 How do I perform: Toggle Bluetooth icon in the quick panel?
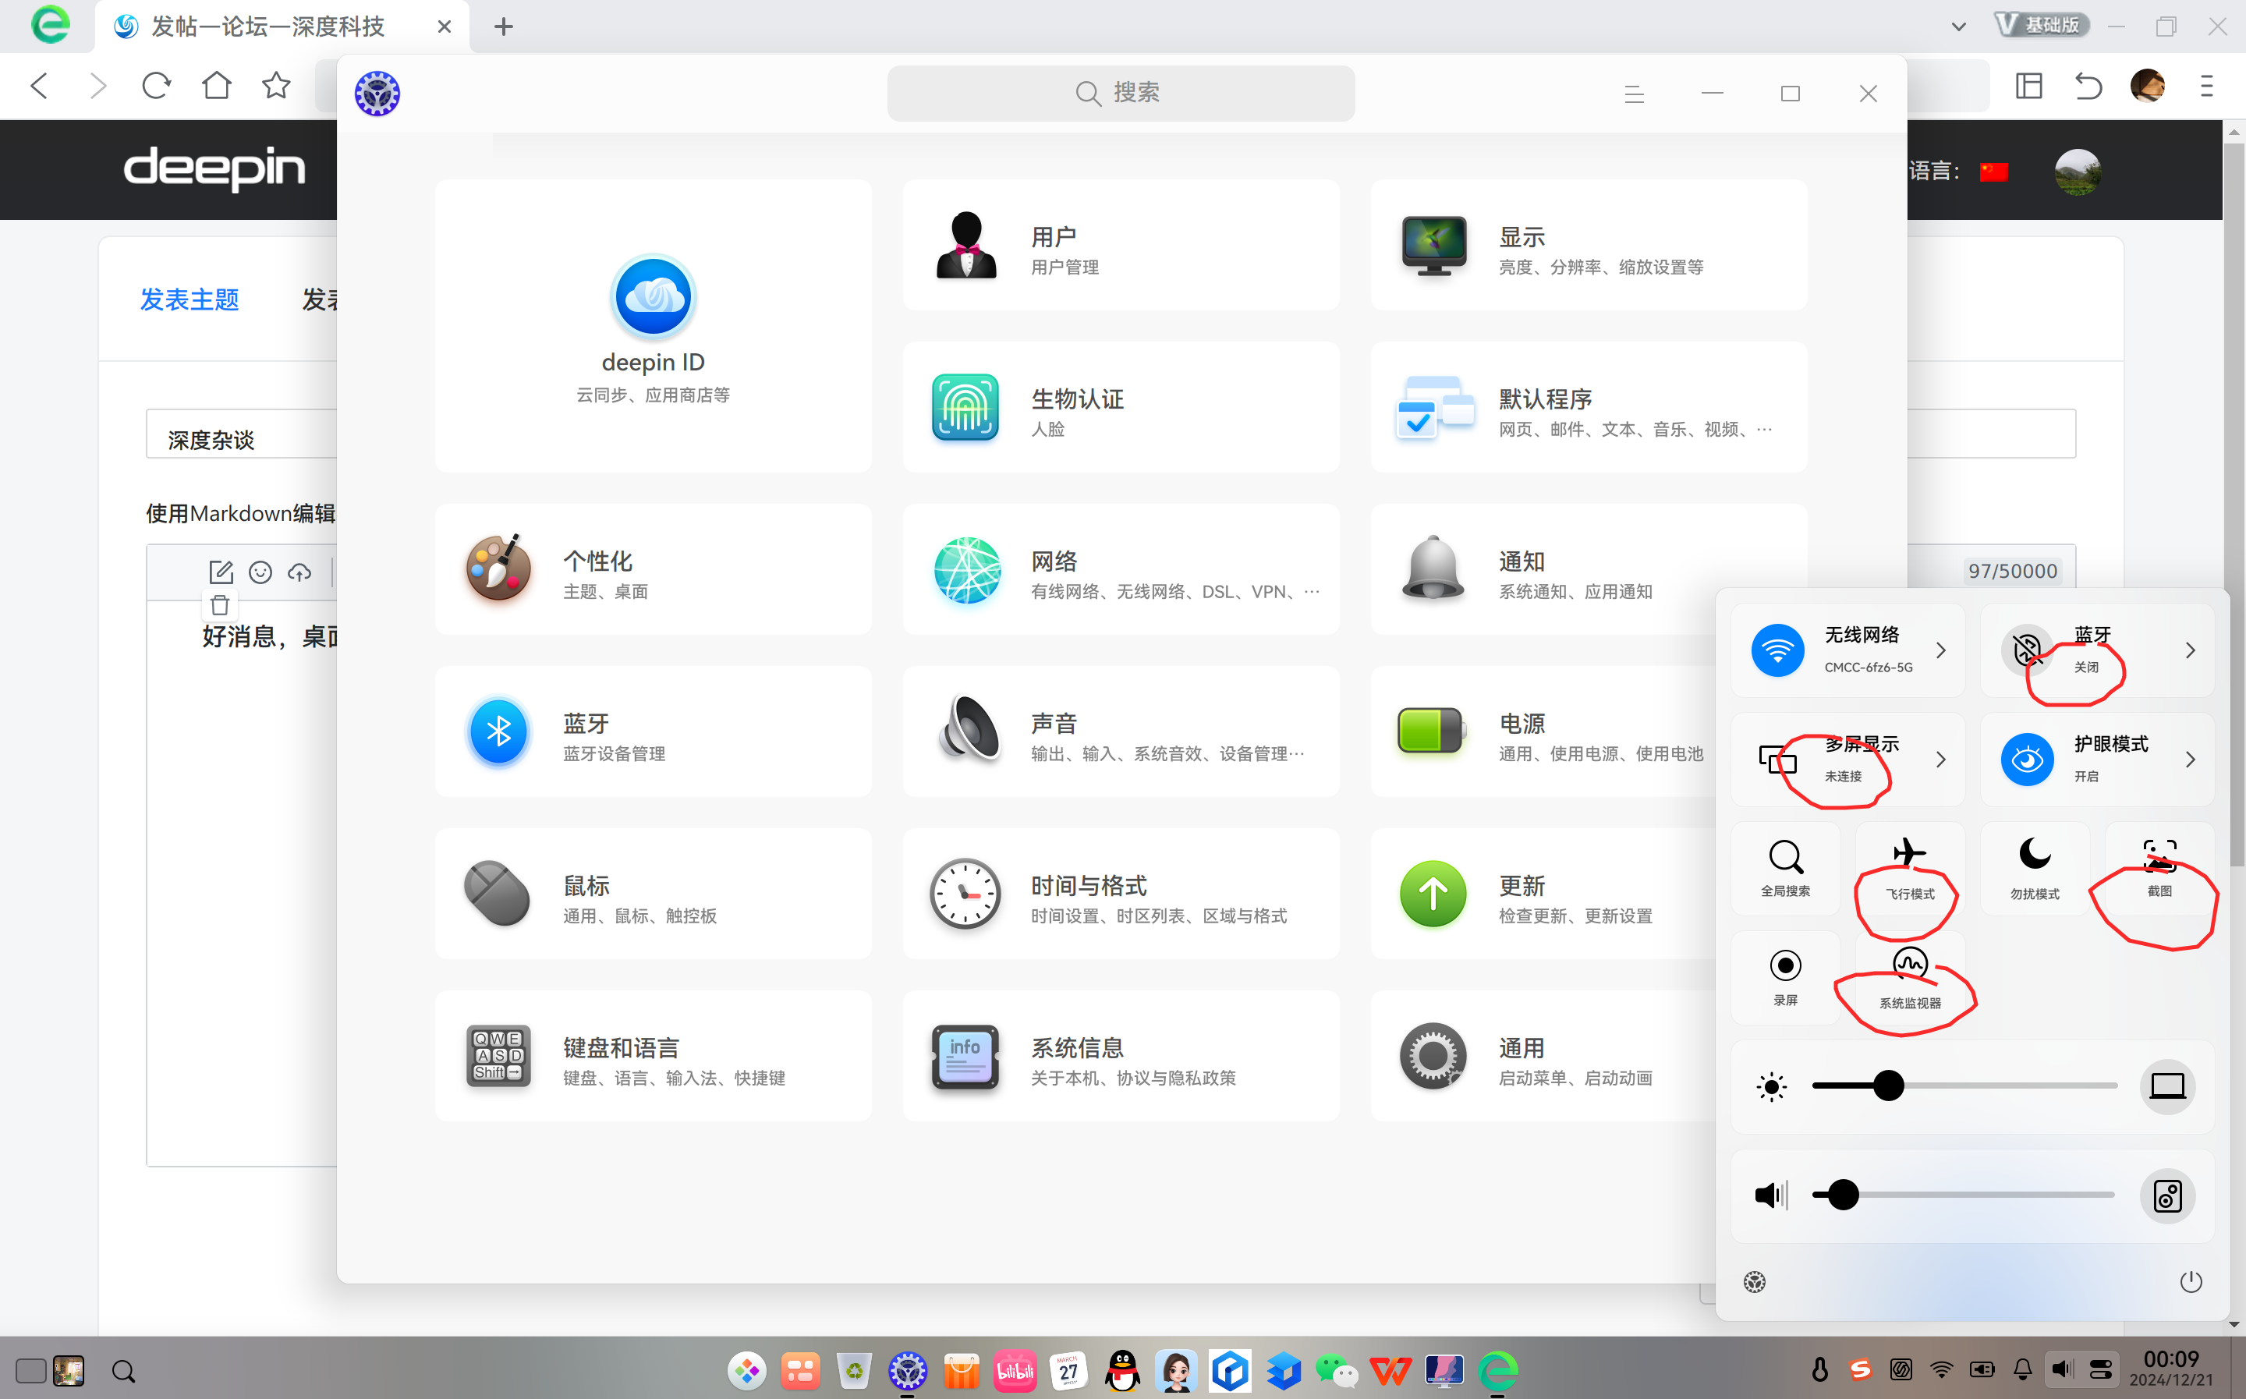(x=2027, y=650)
